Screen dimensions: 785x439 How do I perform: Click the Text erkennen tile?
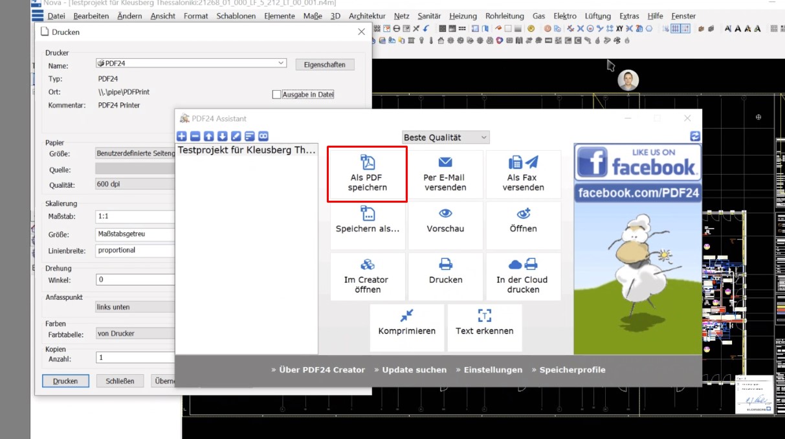485,328
